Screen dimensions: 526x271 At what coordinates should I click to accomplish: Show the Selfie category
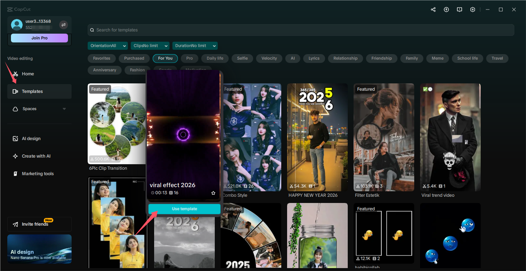tap(242, 58)
